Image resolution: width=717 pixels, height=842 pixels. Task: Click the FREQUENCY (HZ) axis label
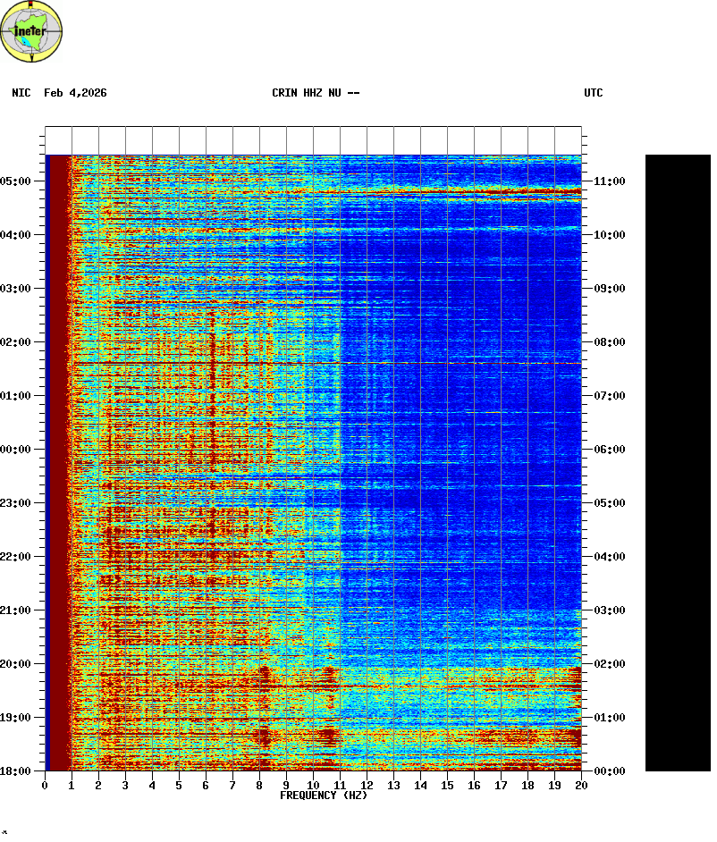pyautogui.click(x=324, y=796)
